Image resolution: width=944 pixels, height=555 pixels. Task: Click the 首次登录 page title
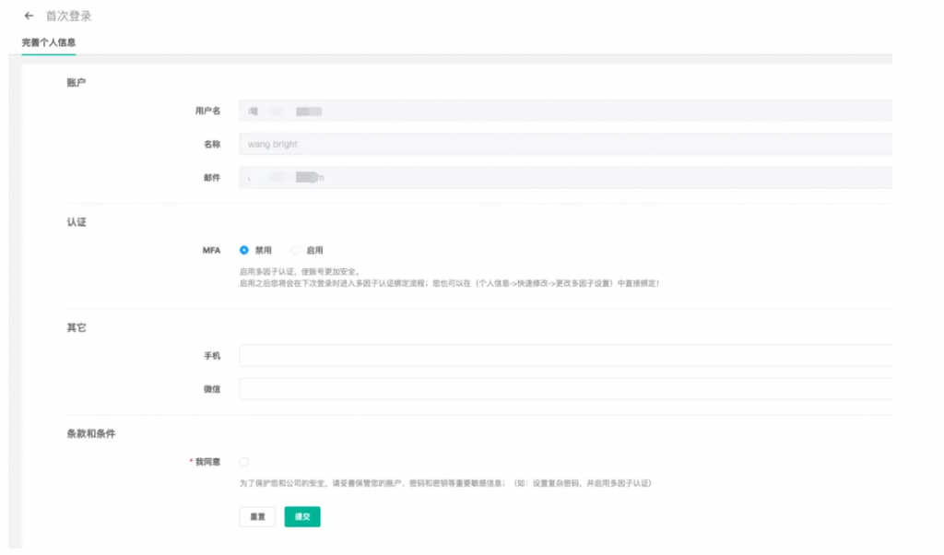(x=68, y=17)
